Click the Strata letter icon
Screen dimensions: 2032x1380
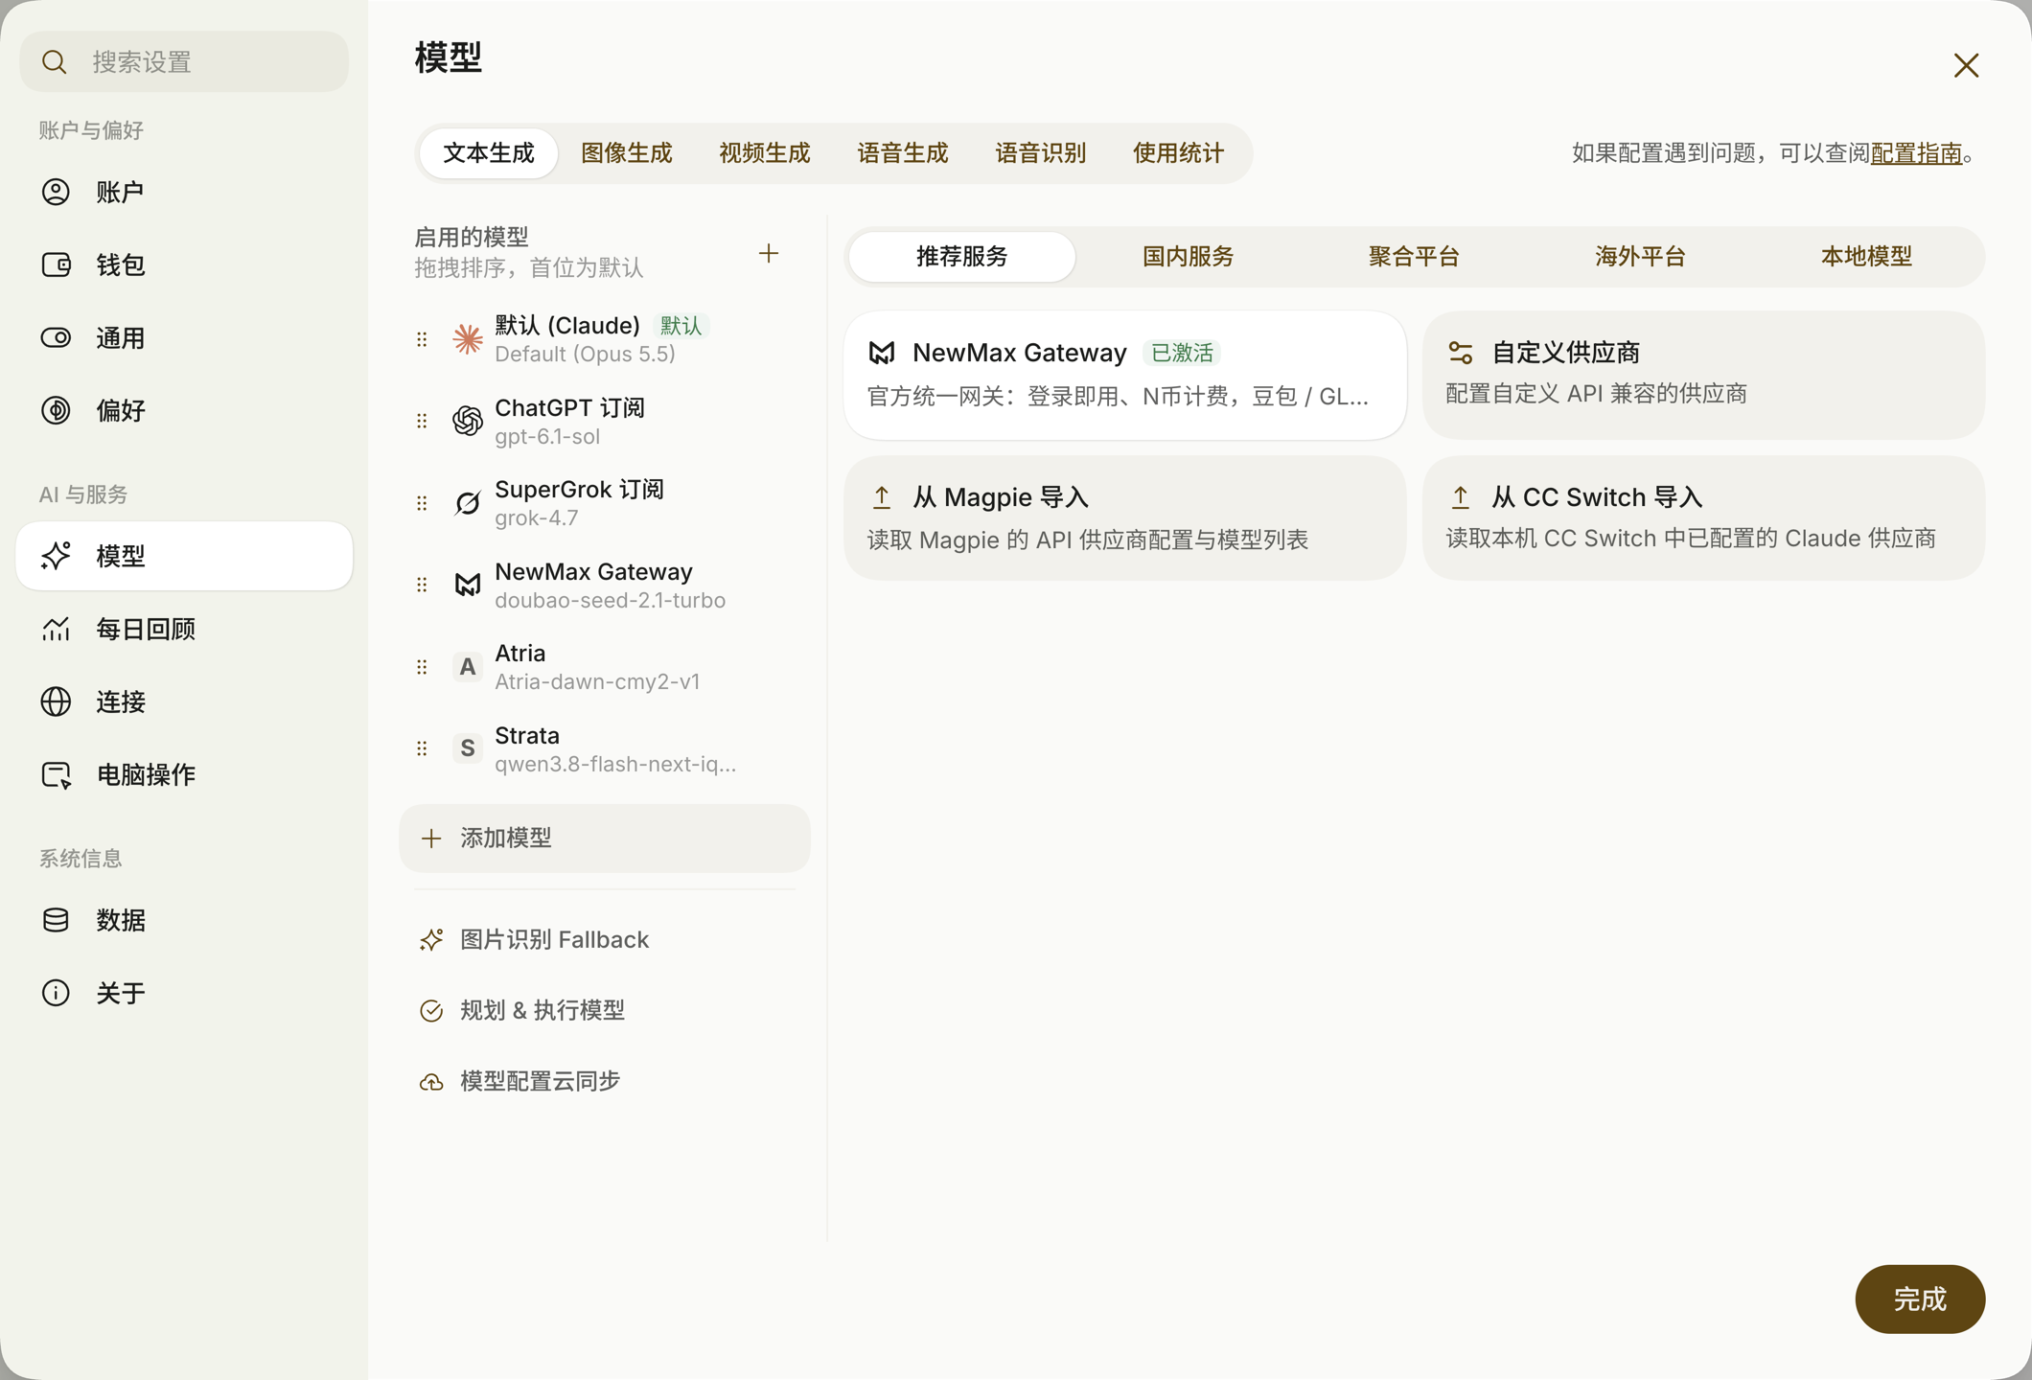[468, 748]
